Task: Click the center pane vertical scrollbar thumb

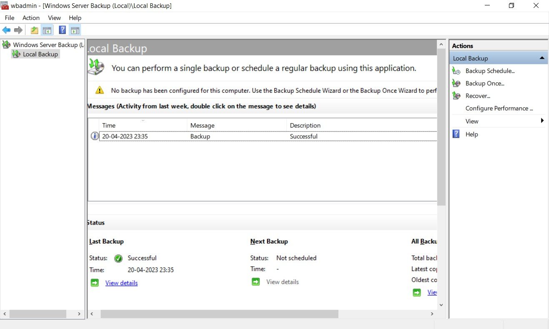Action: pyautogui.click(x=441, y=127)
